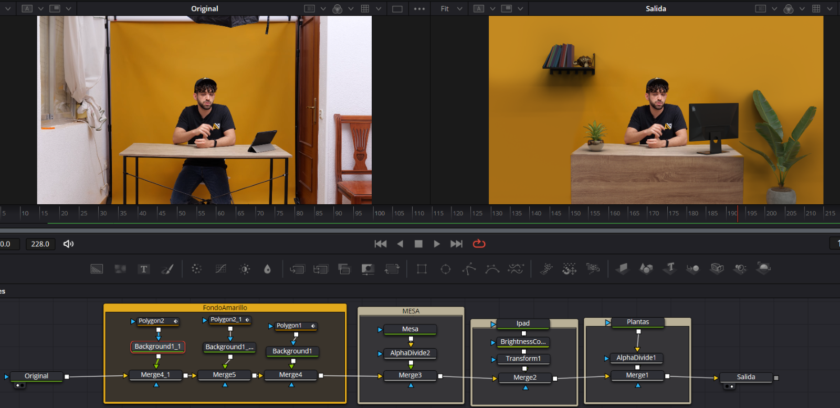The height and width of the screenshot is (408, 840).
Task: Add a Background node from the toolbar
Action: pos(97,269)
